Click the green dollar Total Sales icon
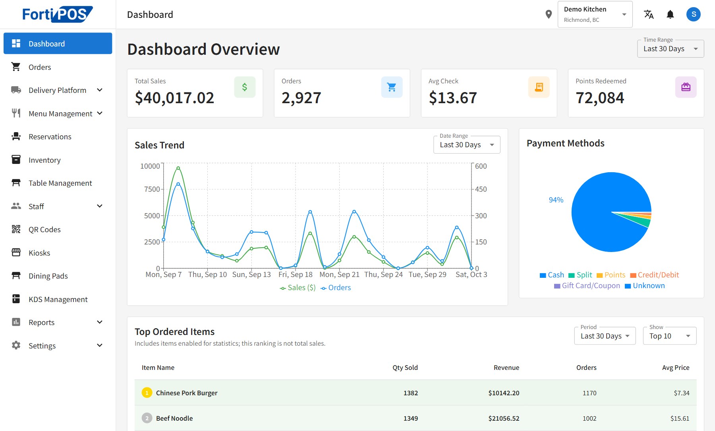Image resolution: width=715 pixels, height=431 pixels. click(x=245, y=87)
